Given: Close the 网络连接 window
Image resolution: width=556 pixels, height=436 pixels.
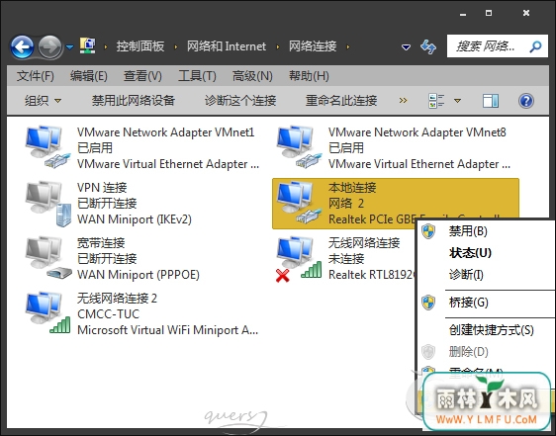Looking at the screenshot, I should 526,13.
